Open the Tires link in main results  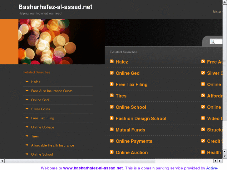pyautogui.click(x=121, y=96)
